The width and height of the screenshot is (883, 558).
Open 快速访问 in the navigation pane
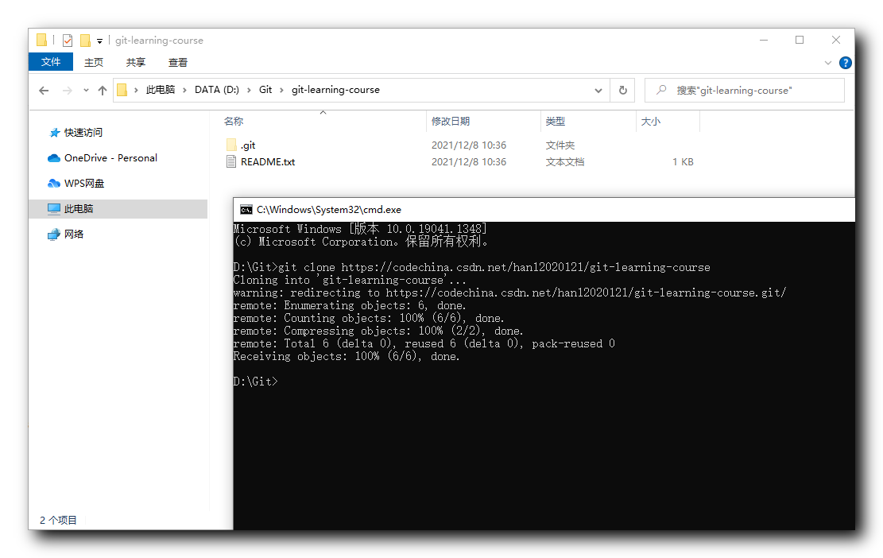[x=83, y=132]
